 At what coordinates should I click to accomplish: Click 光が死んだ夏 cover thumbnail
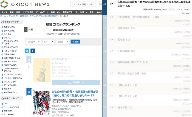click(42, 70)
